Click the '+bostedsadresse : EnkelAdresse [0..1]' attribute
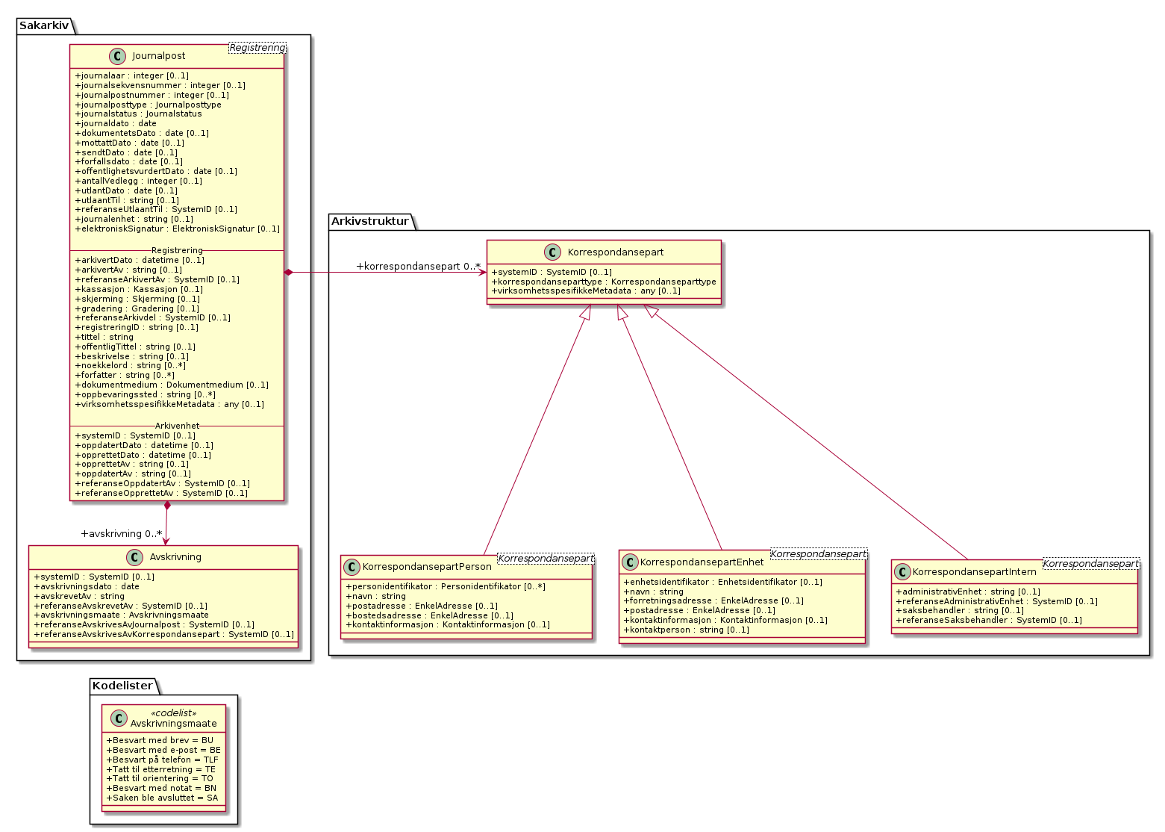 click(x=430, y=616)
